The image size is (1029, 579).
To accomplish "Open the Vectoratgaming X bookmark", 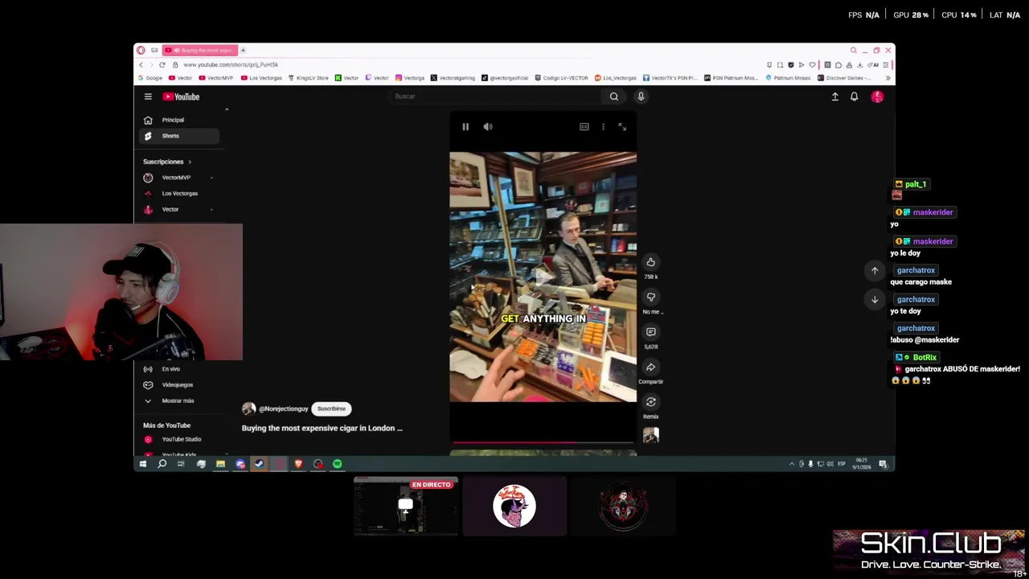I will coord(453,78).
